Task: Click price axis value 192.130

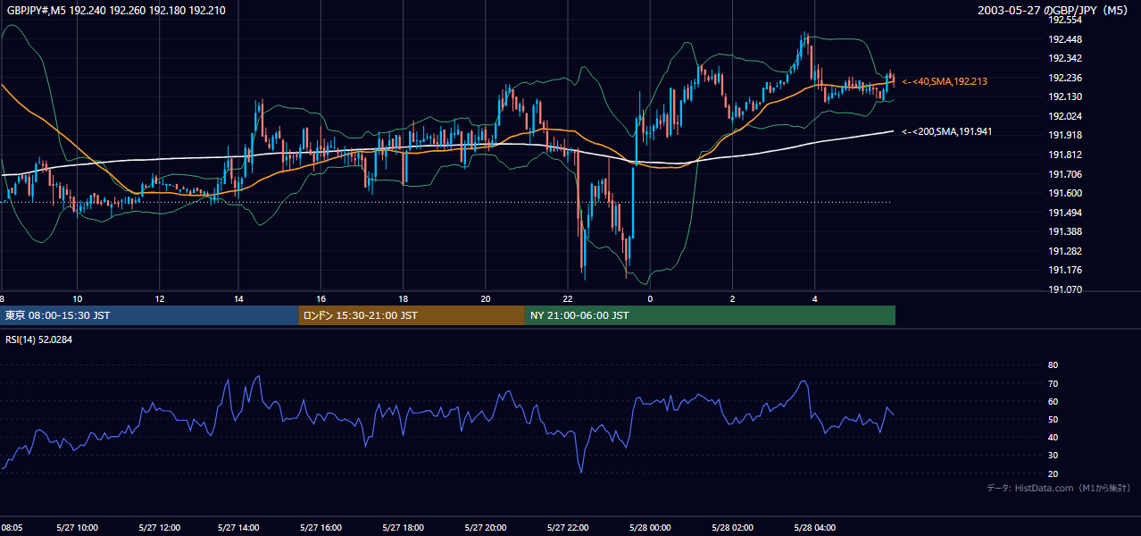Action: point(1066,96)
